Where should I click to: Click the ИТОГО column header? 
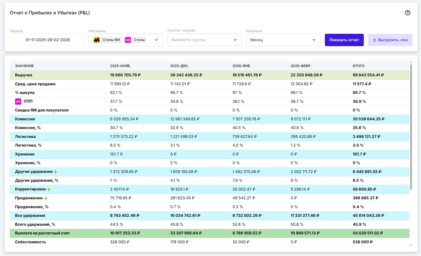pos(358,66)
